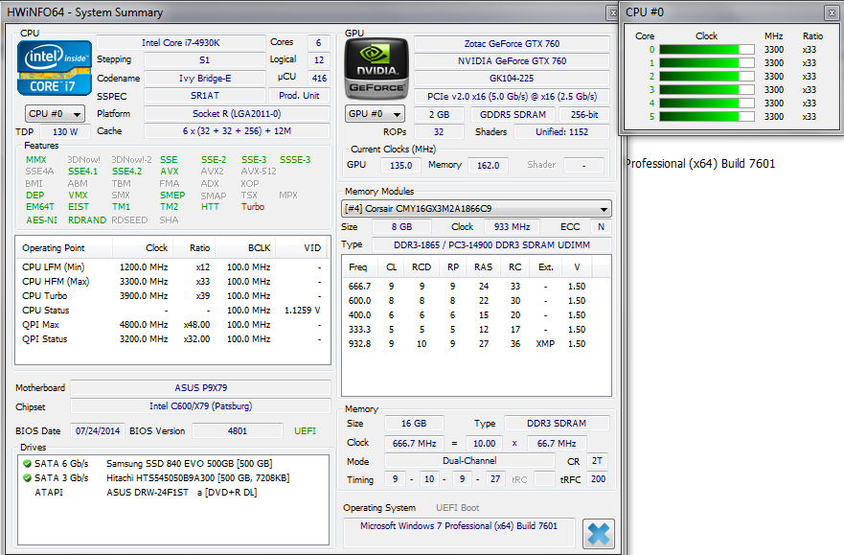The height and width of the screenshot is (555, 844).
Task: Click the GPU memory clock 162.0 value
Action: (x=489, y=165)
